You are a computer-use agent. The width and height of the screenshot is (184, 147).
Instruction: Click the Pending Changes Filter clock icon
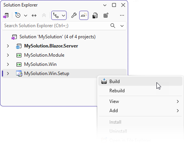(x=18, y=15)
